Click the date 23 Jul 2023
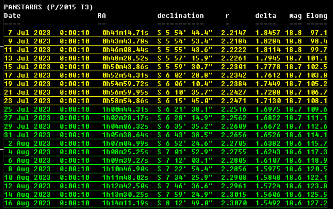The width and height of the screenshot is (333, 209). click(27, 101)
